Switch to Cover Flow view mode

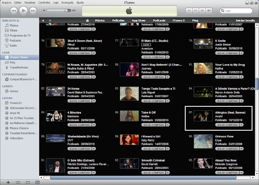coord(209,10)
